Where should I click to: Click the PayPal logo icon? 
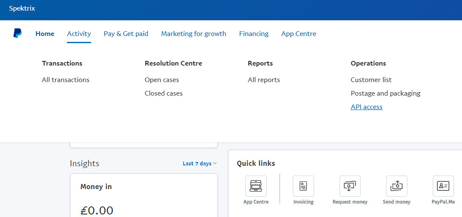pos(17,33)
